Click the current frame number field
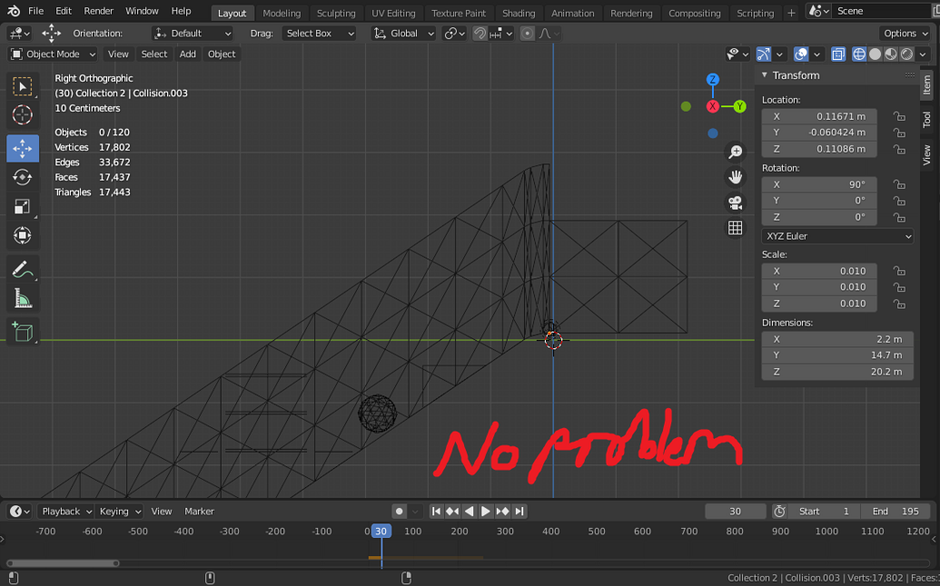Viewport: 940px width, 586px height. click(736, 512)
